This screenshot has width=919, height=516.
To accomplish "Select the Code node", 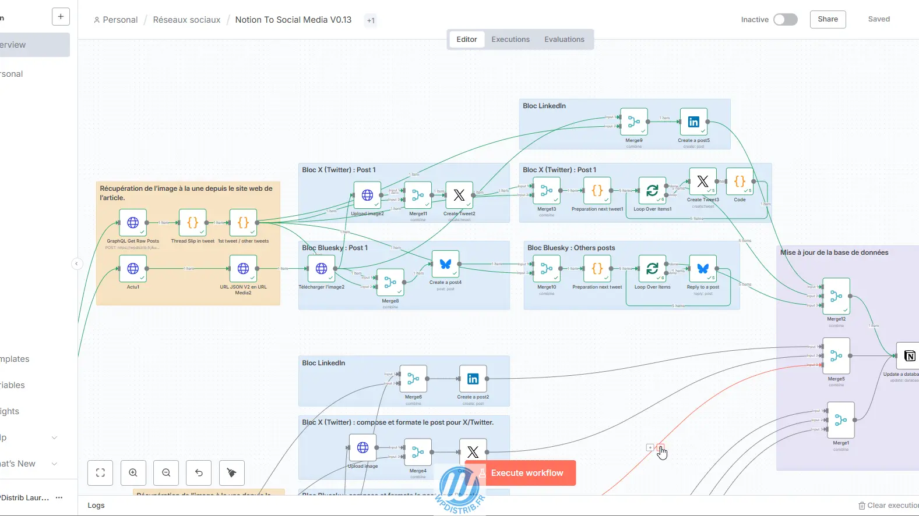I will coord(740,182).
